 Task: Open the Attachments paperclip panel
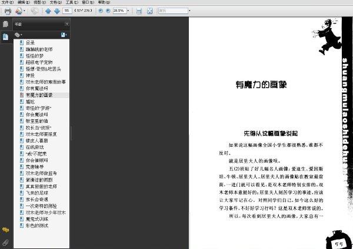click(5, 243)
